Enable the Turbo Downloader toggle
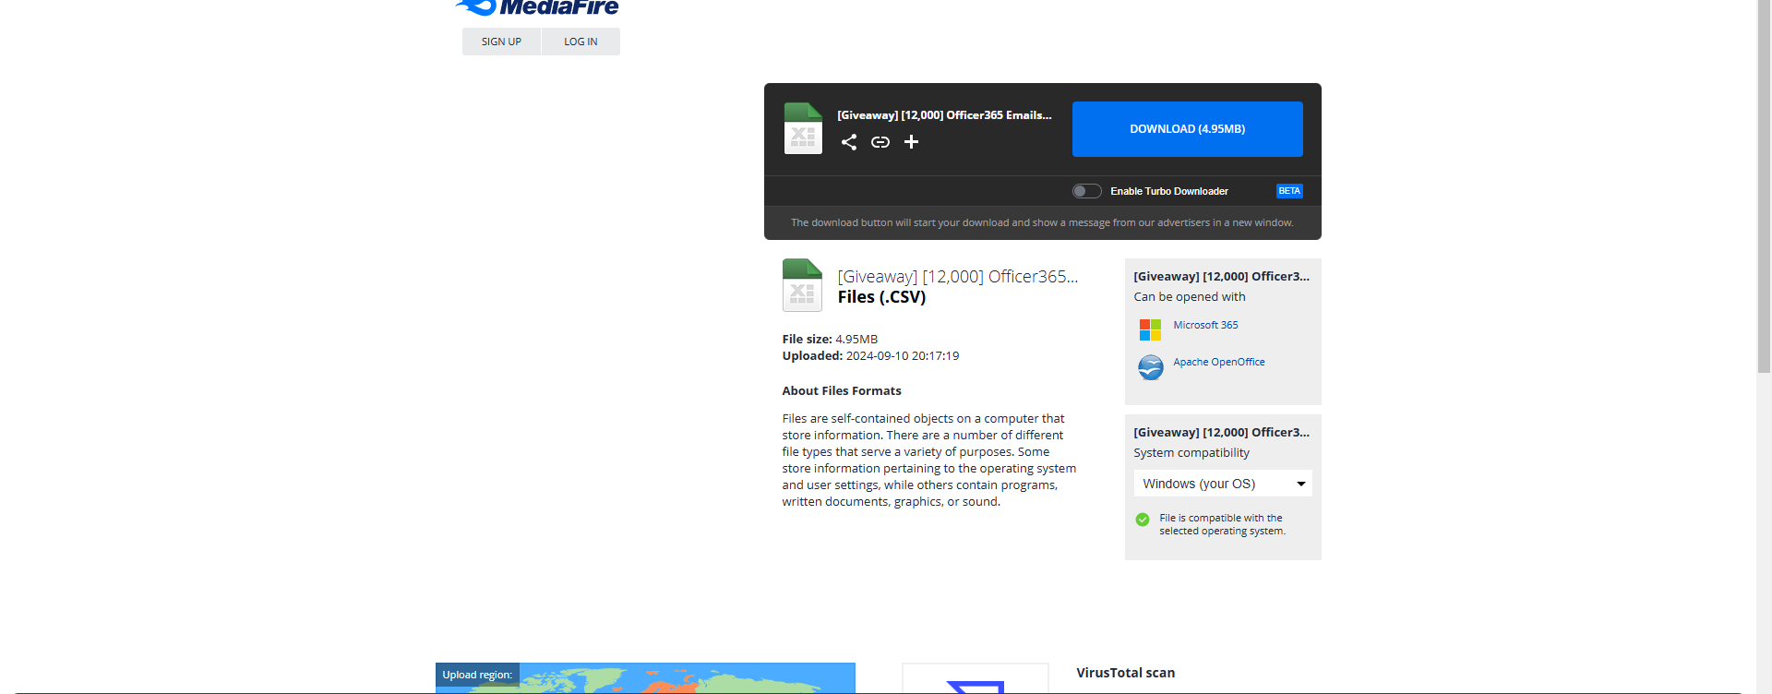1772x694 pixels. coord(1087,191)
